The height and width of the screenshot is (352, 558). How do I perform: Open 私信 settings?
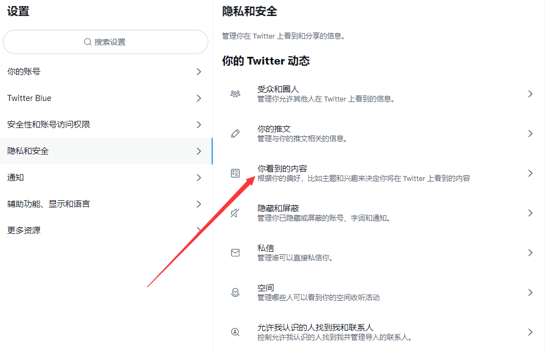[x=378, y=253]
